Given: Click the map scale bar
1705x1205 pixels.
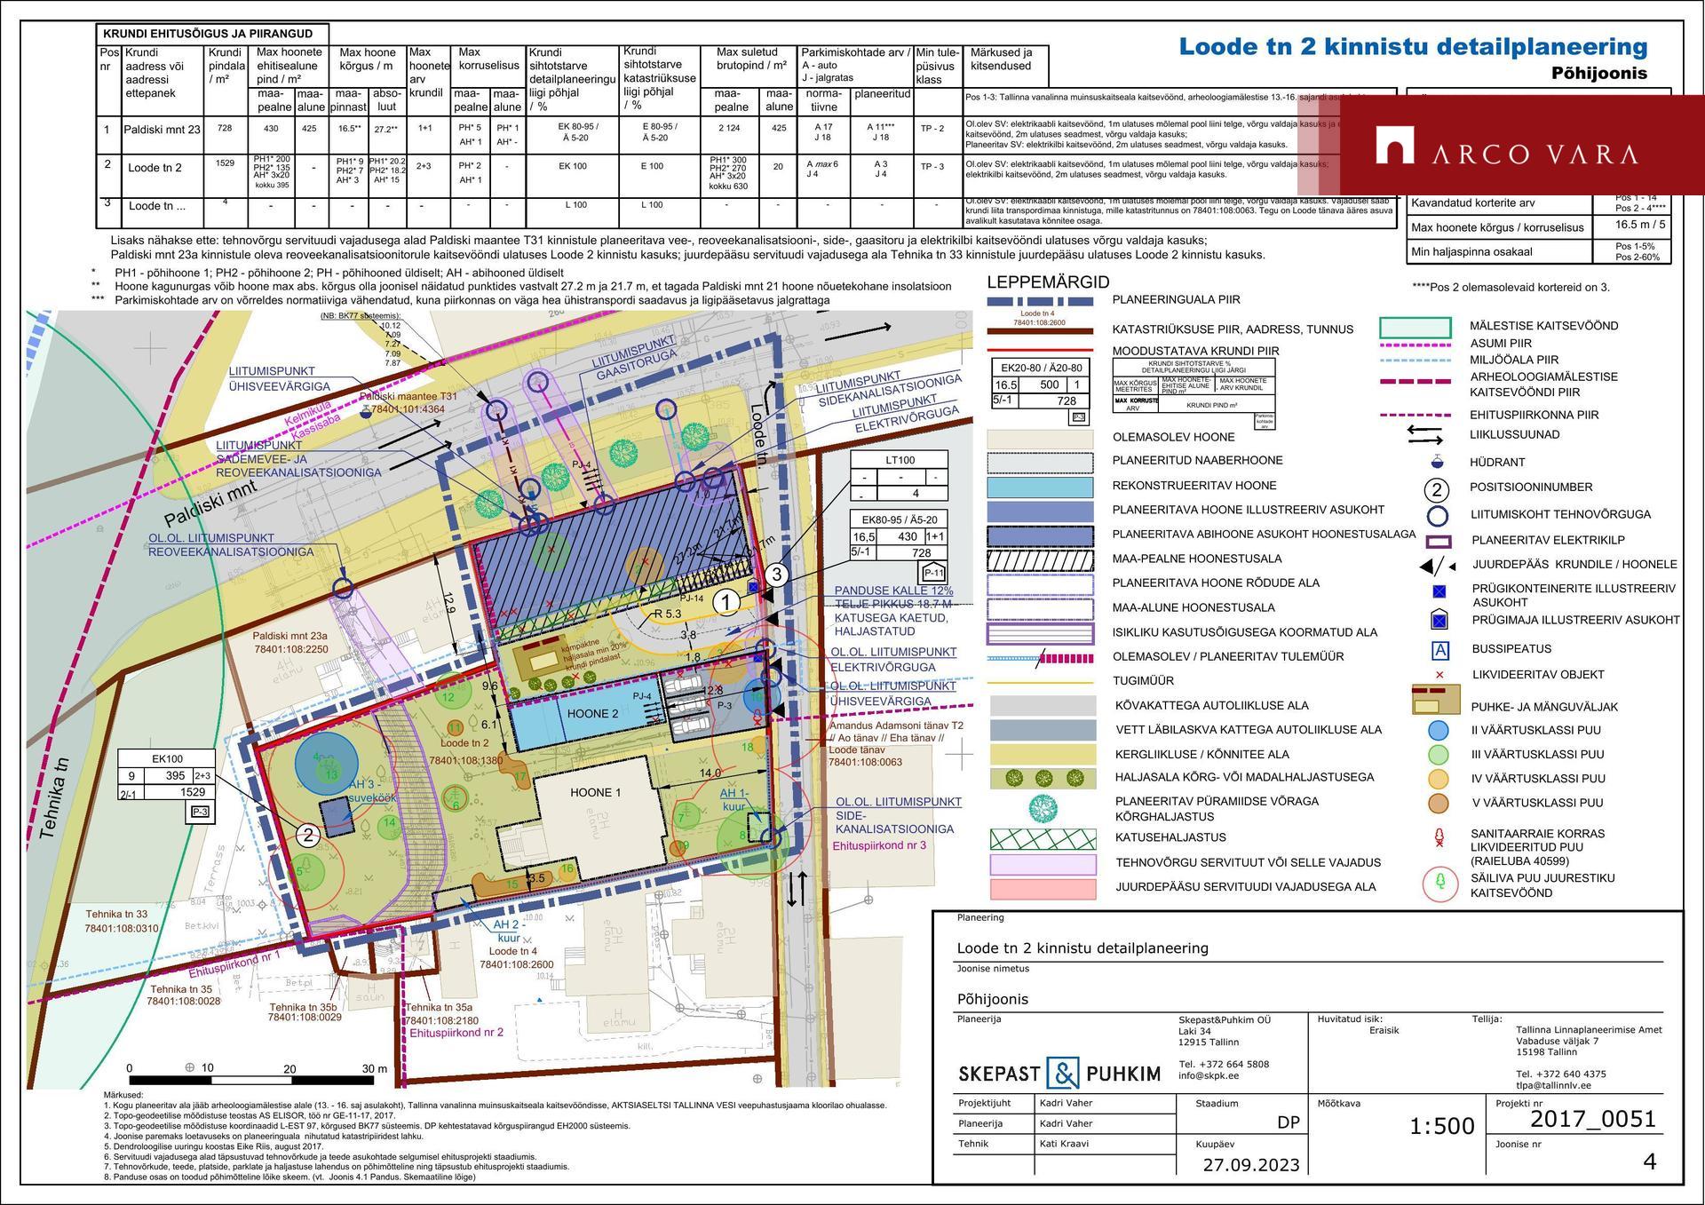Looking at the screenshot, I should (251, 1080).
